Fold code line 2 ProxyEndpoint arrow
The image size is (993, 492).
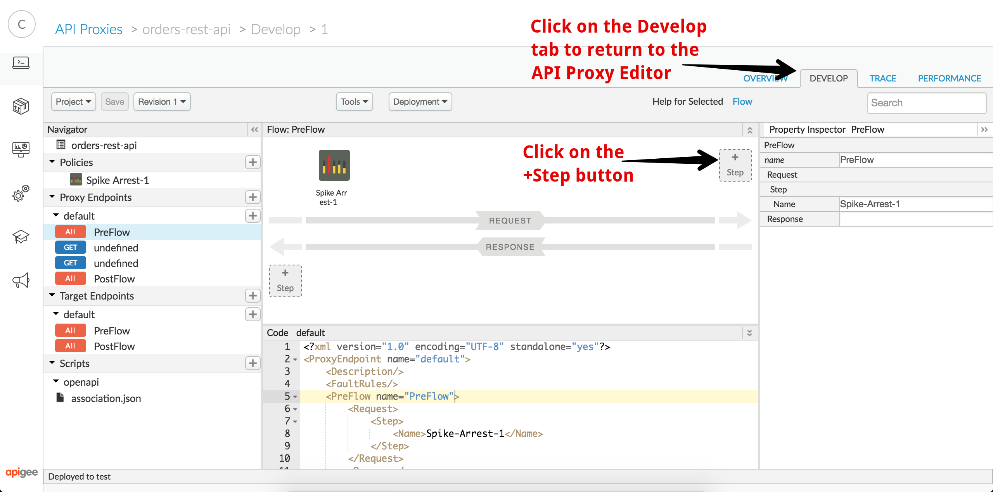tap(295, 360)
